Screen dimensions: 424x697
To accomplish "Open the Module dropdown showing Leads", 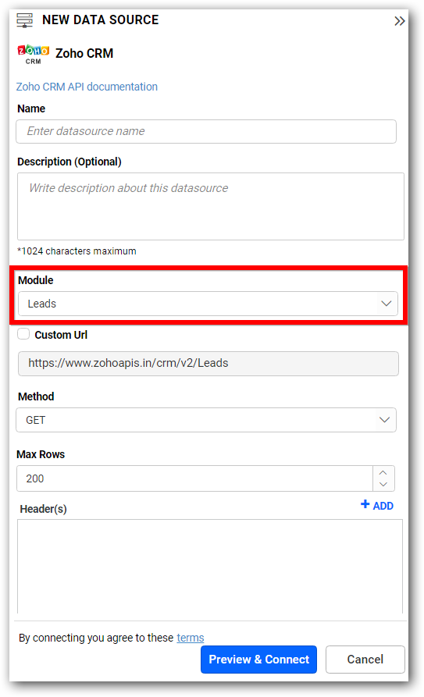I will [x=208, y=304].
